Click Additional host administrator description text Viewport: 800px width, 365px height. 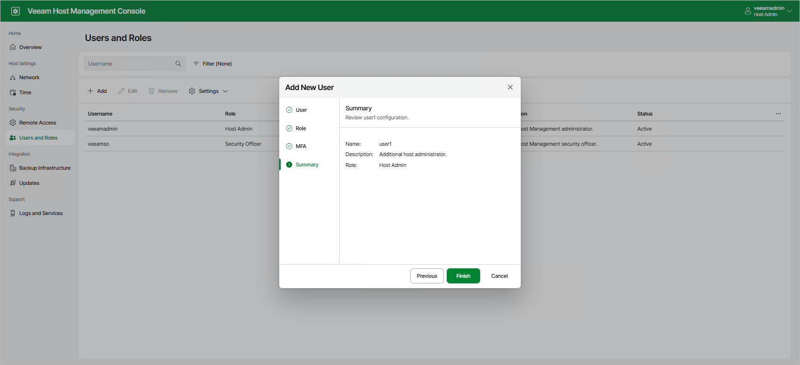(413, 154)
